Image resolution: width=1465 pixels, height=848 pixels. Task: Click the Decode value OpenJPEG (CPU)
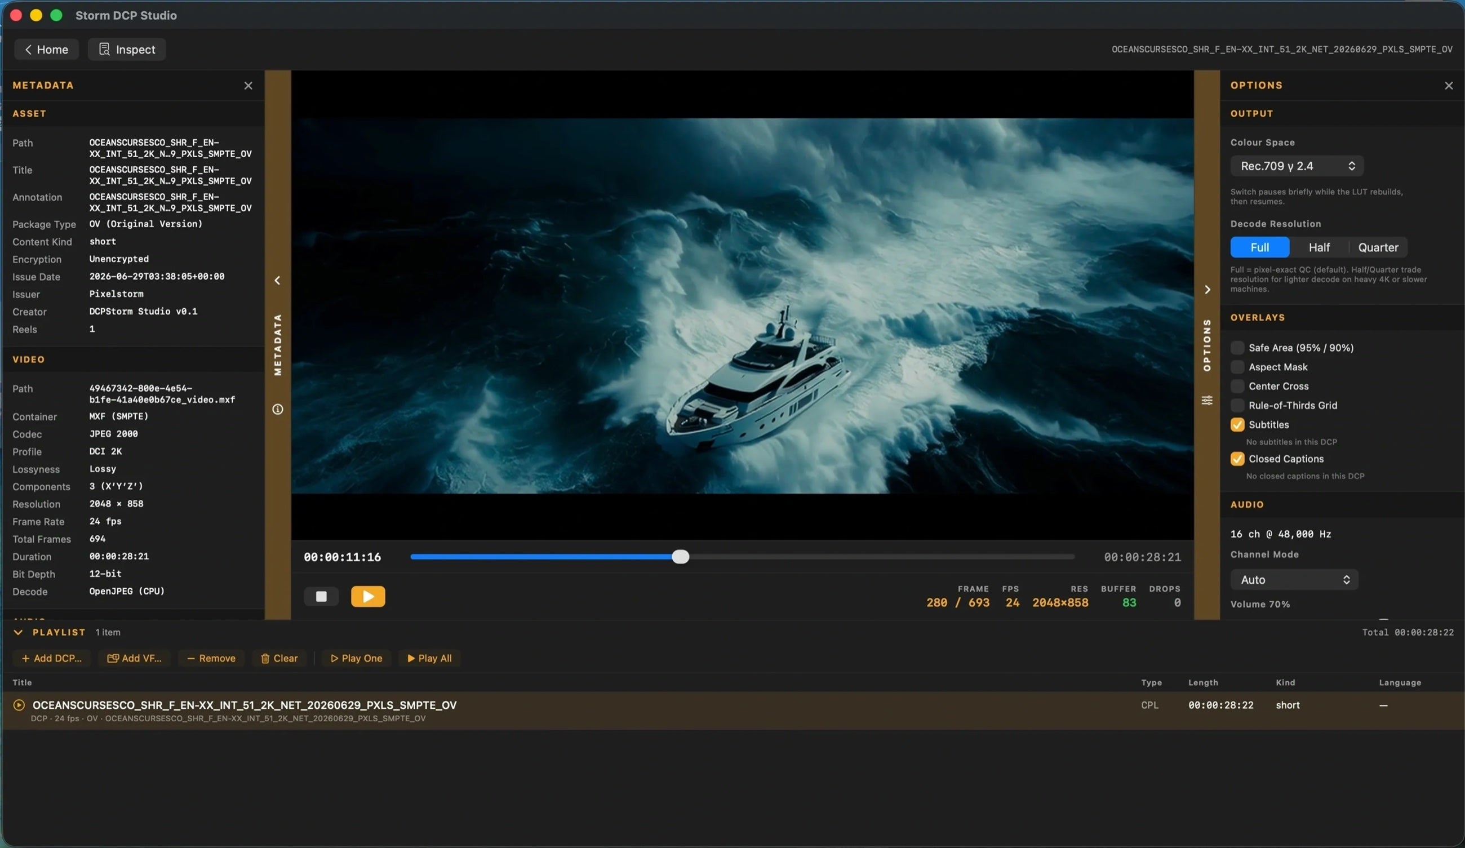click(127, 592)
